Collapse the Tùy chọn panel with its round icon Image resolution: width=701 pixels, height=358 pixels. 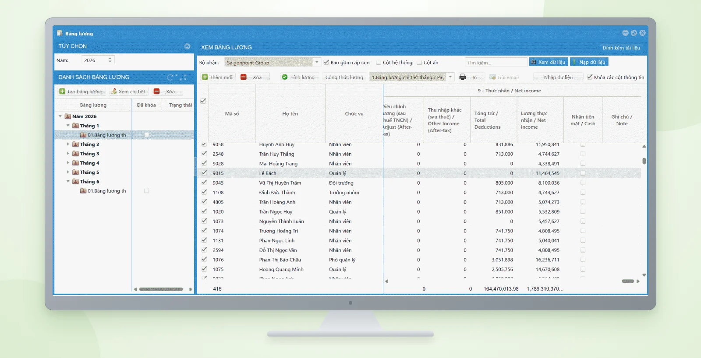click(x=187, y=46)
